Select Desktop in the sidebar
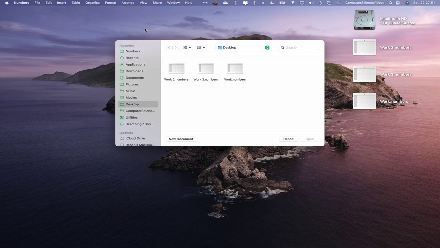This screenshot has width=440, height=248. pos(138,104)
